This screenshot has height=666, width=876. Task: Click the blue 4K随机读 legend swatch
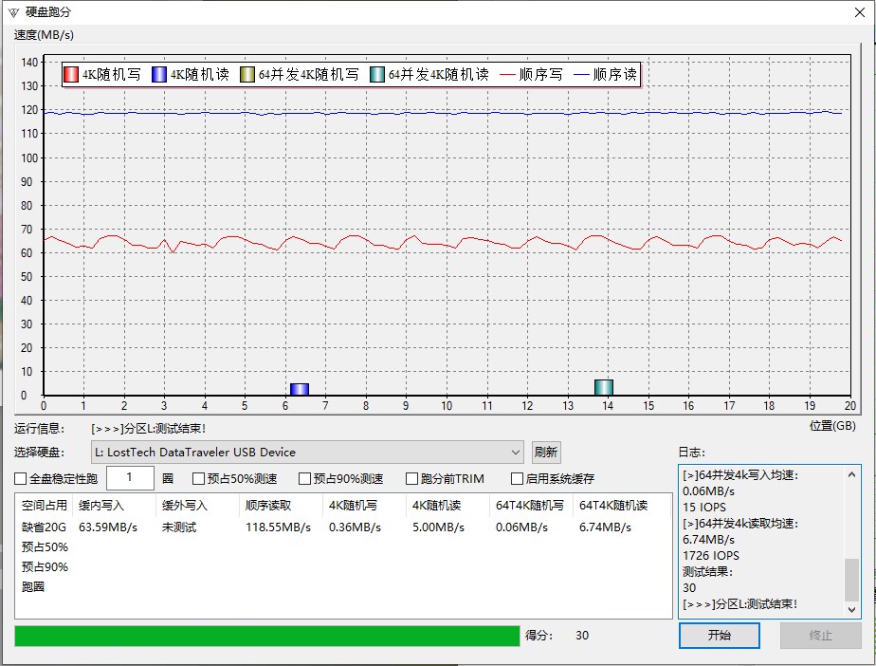tap(159, 74)
